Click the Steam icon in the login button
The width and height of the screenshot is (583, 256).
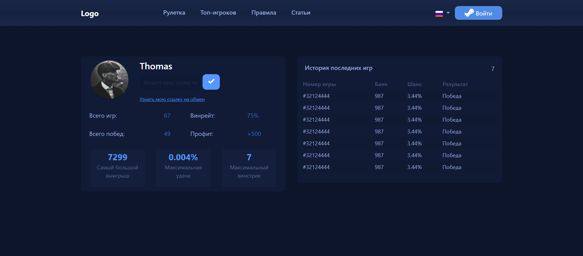click(x=469, y=13)
